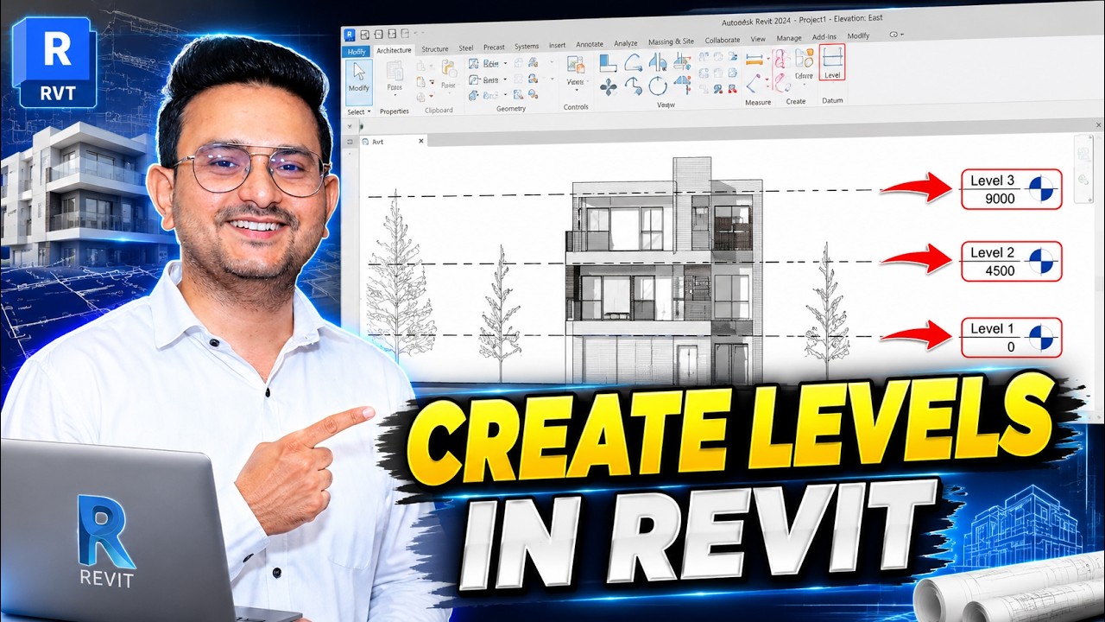
Task: Switch to the Steel tab
Action: tap(466, 48)
